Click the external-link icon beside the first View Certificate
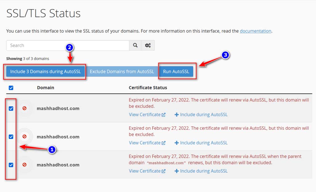This screenshot has height=192, width=316. [164, 114]
